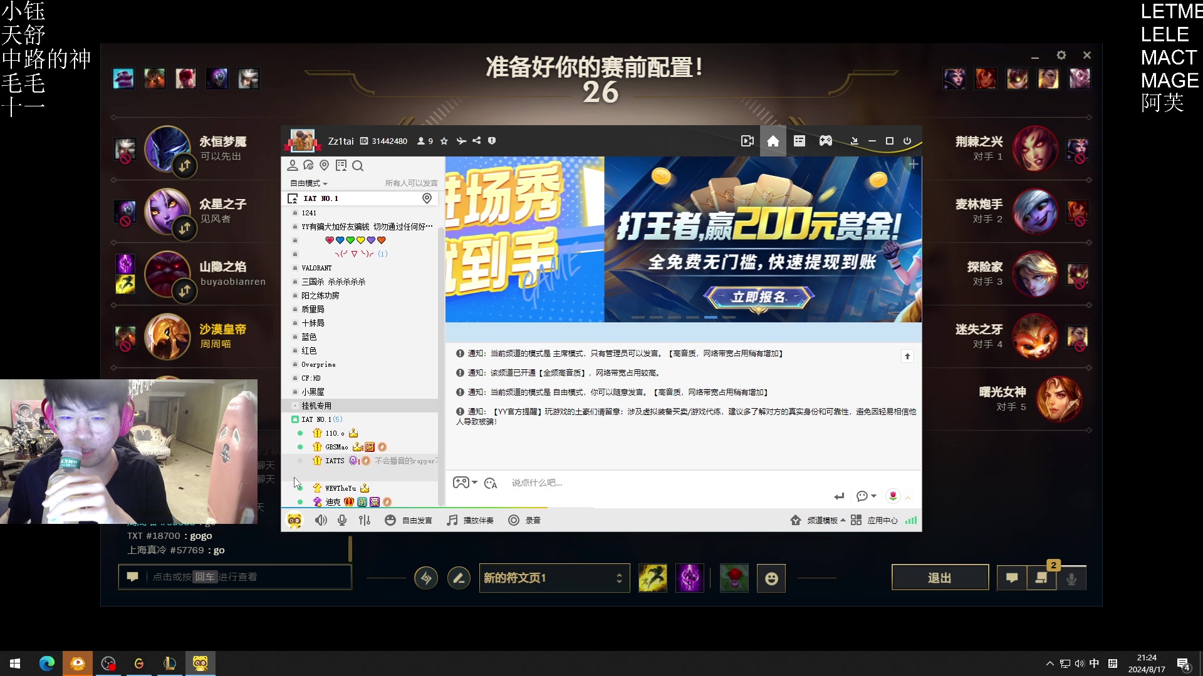
Task: Open the YY home tab
Action: point(773,141)
